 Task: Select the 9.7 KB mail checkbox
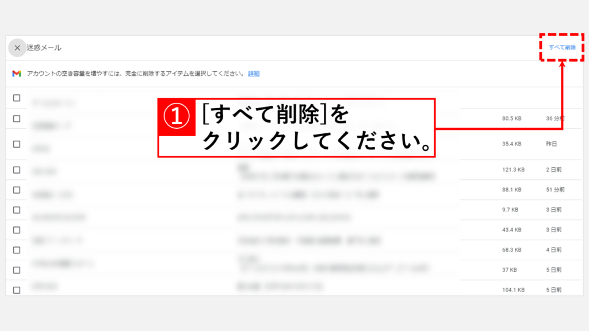coord(17,210)
